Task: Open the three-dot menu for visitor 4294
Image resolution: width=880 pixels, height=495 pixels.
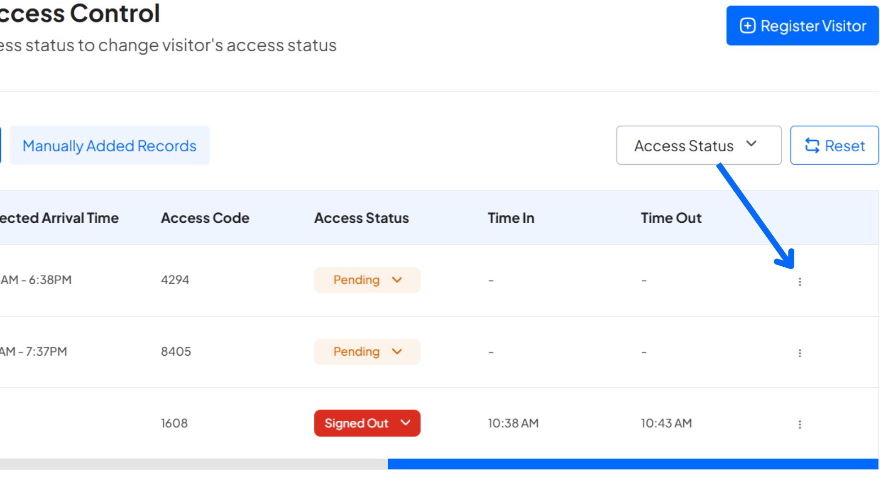Action: pyautogui.click(x=800, y=282)
